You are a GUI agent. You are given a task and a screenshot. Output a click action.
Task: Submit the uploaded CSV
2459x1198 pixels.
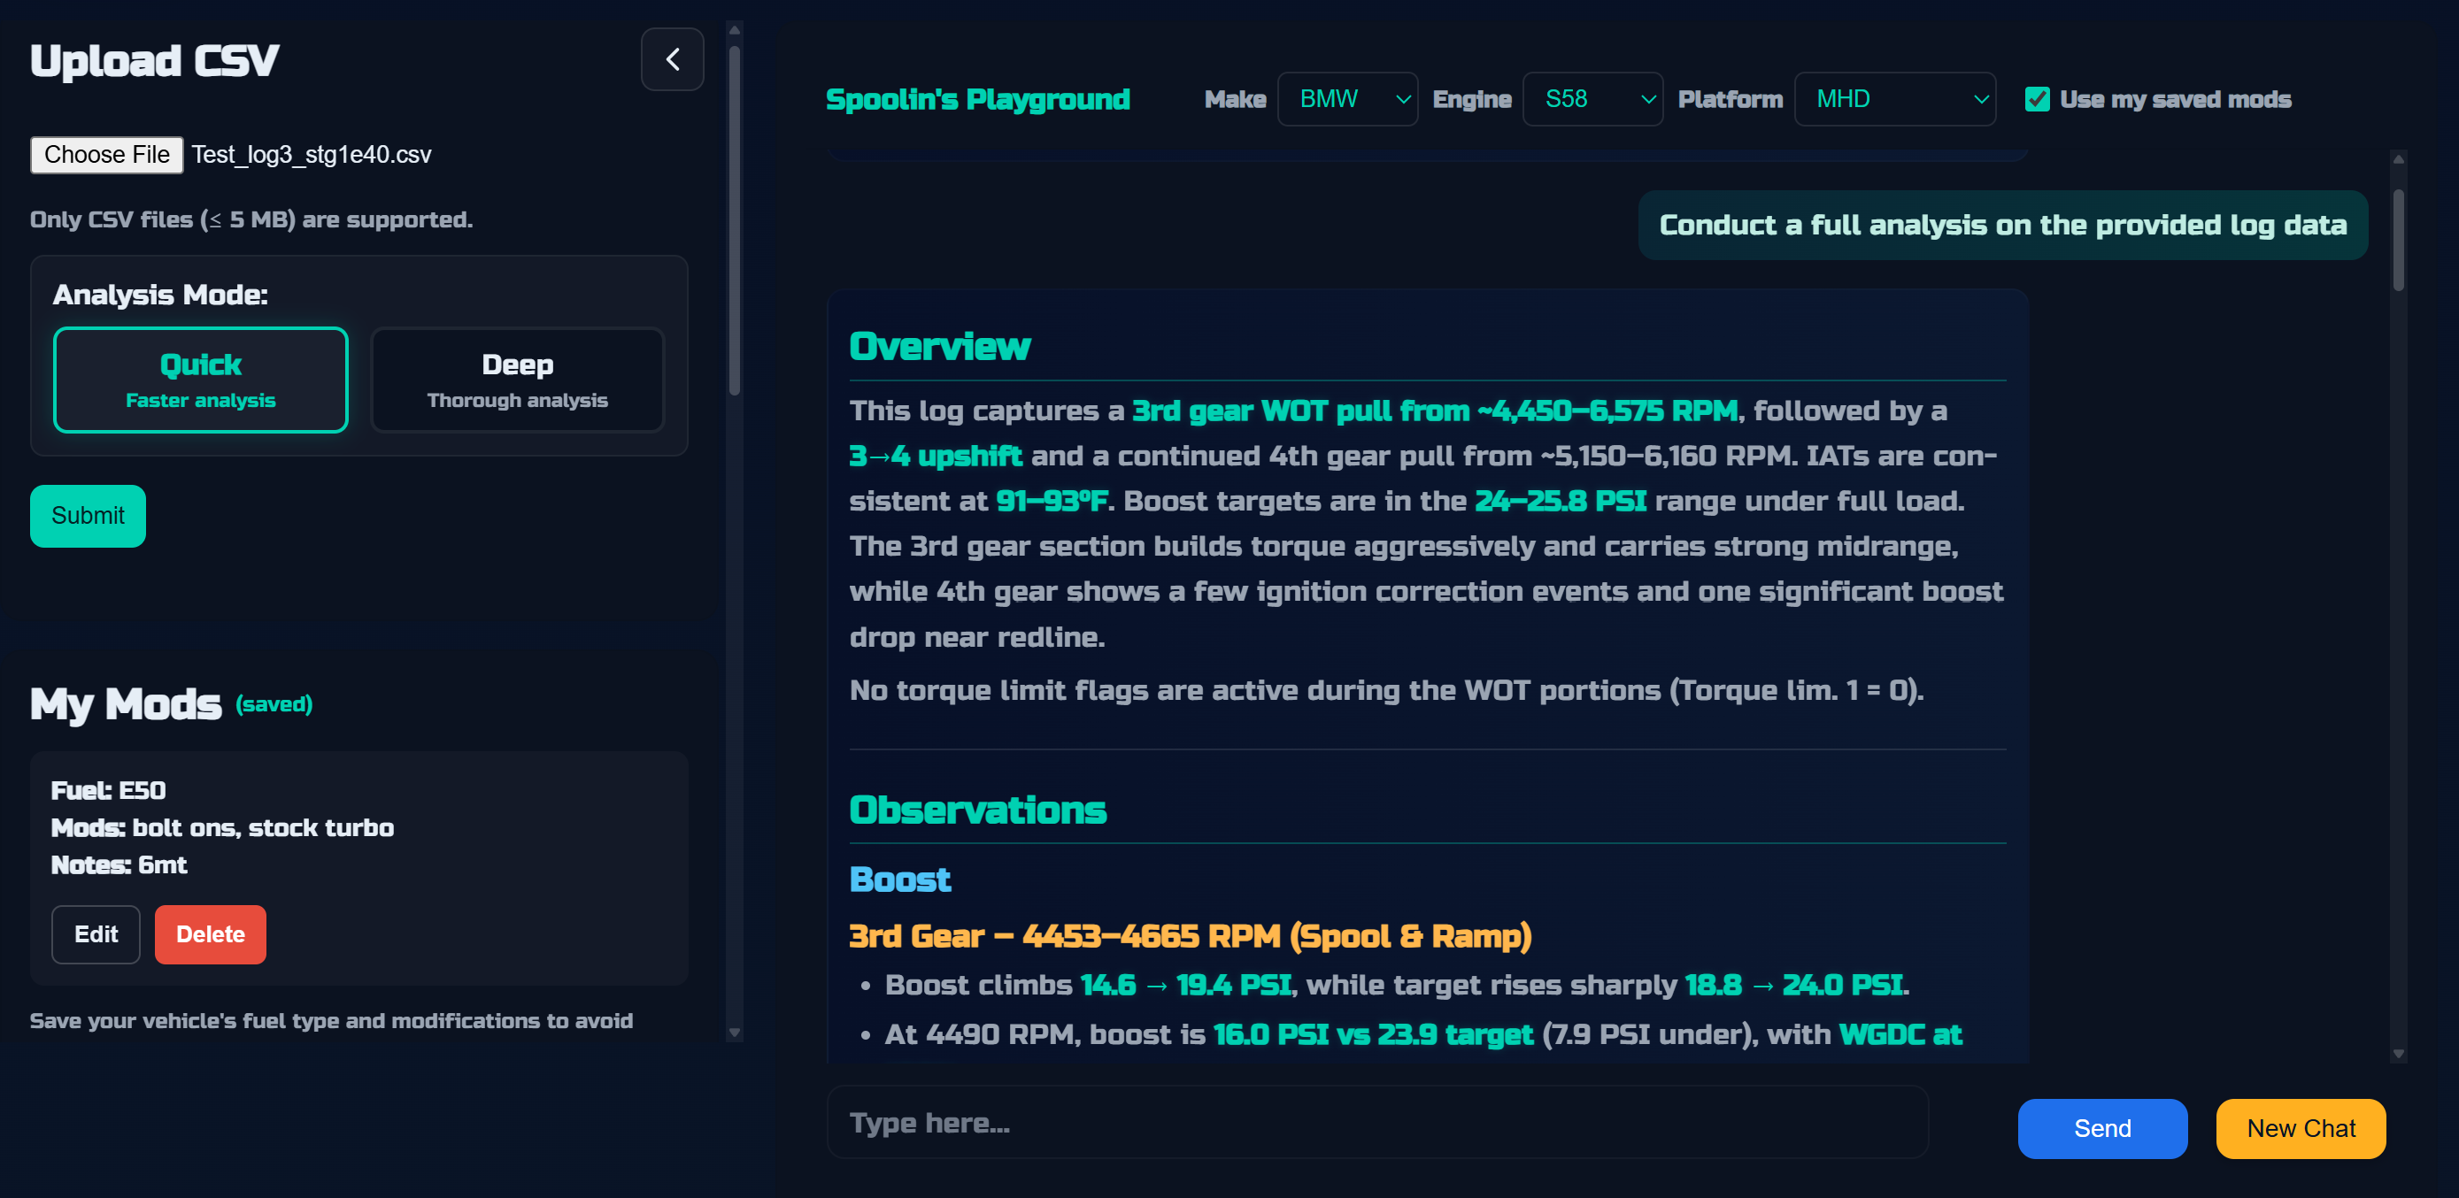[x=88, y=516]
